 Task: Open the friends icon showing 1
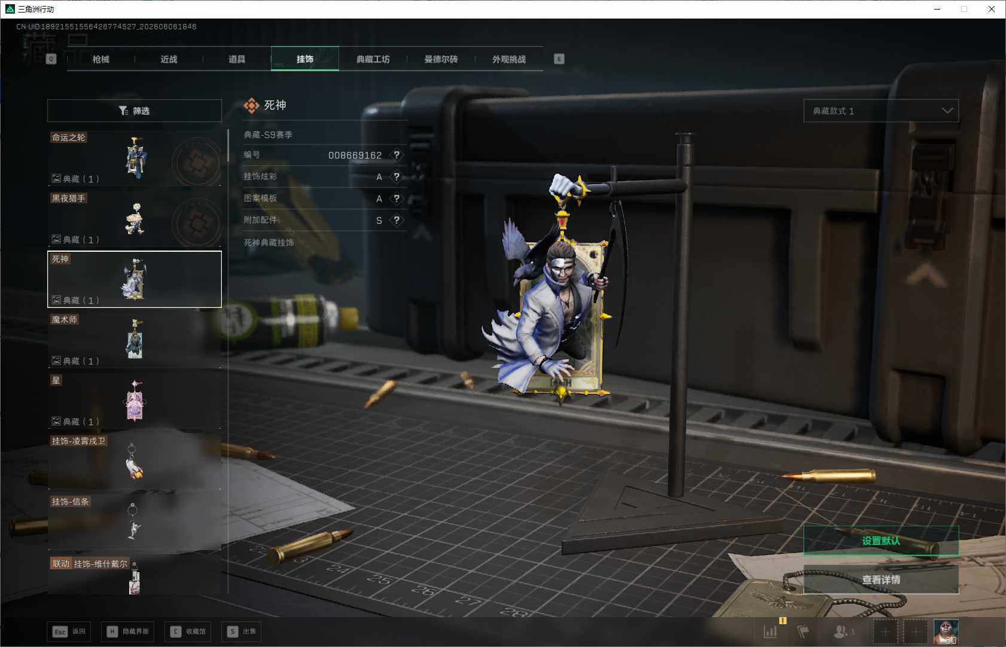(x=844, y=631)
